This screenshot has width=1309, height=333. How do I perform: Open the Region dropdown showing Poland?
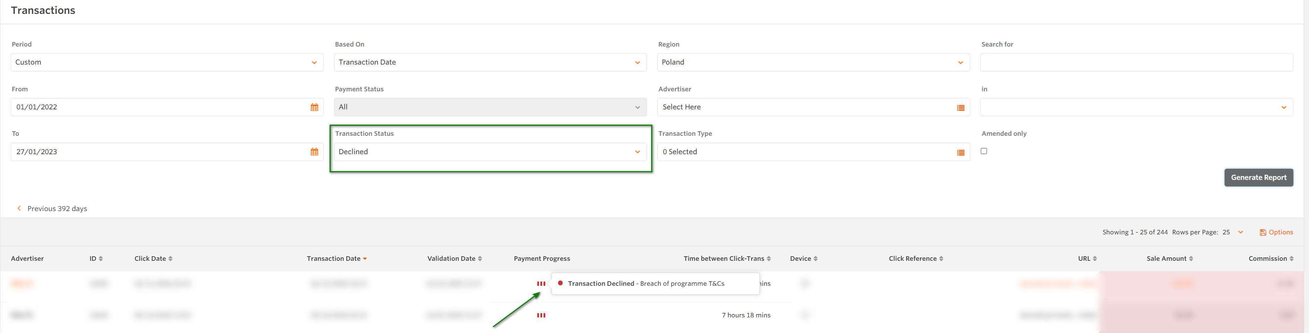pyautogui.click(x=813, y=62)
